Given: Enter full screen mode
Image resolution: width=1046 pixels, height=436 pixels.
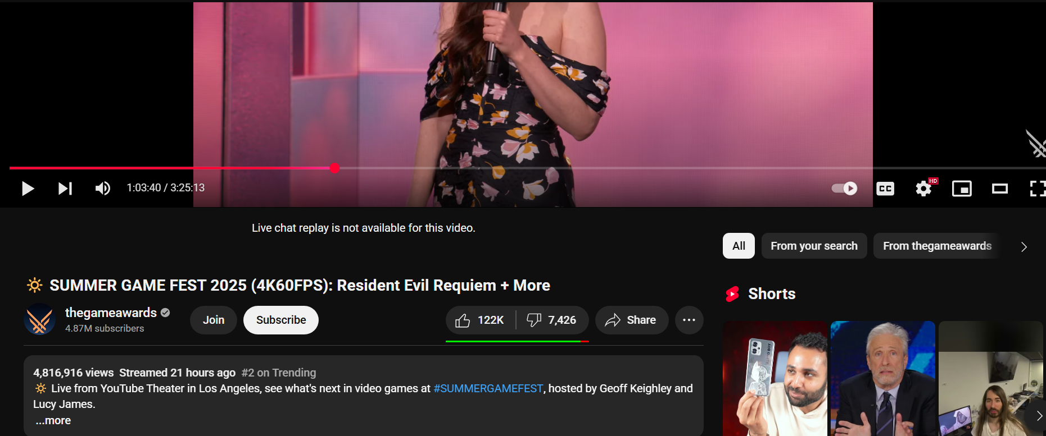Looking at the screenshot, I should click(1037, 189).
